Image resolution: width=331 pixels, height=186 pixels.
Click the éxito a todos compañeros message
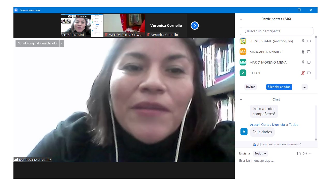tap(264, 111)
